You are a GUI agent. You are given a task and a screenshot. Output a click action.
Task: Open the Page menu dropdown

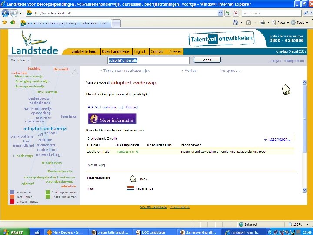click(x=280, y=22)
